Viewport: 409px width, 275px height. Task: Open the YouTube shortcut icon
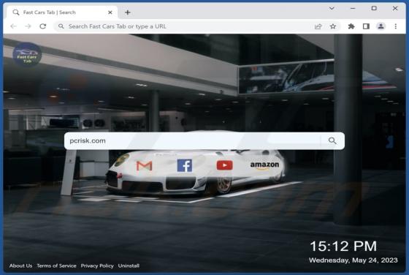click(224, 165)
